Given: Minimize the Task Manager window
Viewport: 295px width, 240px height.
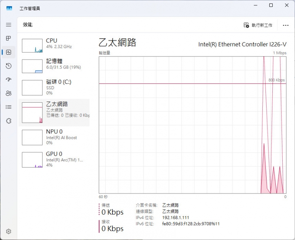Looking at the screenshot, I should tap(255, 5).
